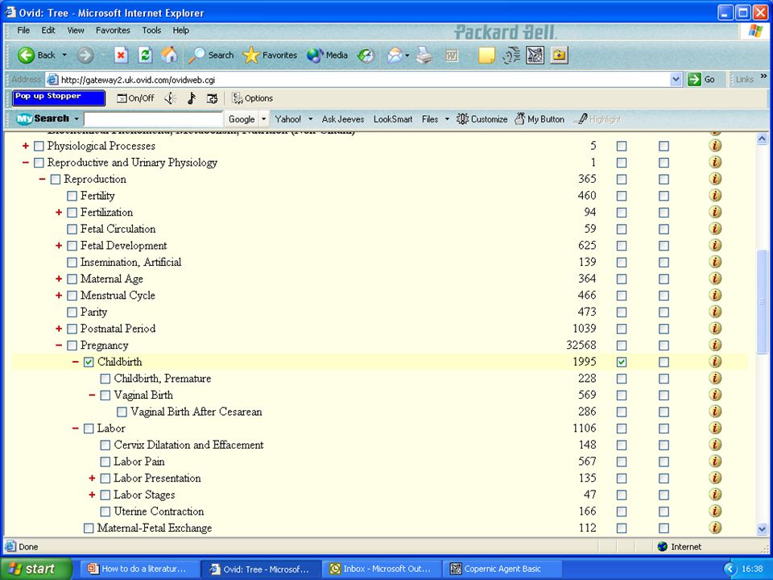Open the Edit menu
Screen dimensions: 773x580
[x=48, y=30]
